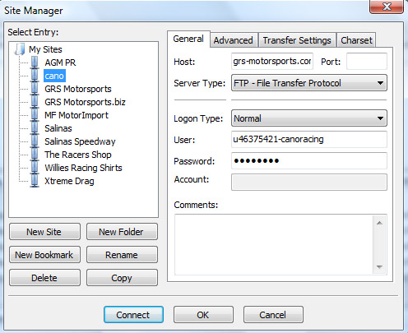Click the Rename button

pyautogui.click(x=122, y=255)
